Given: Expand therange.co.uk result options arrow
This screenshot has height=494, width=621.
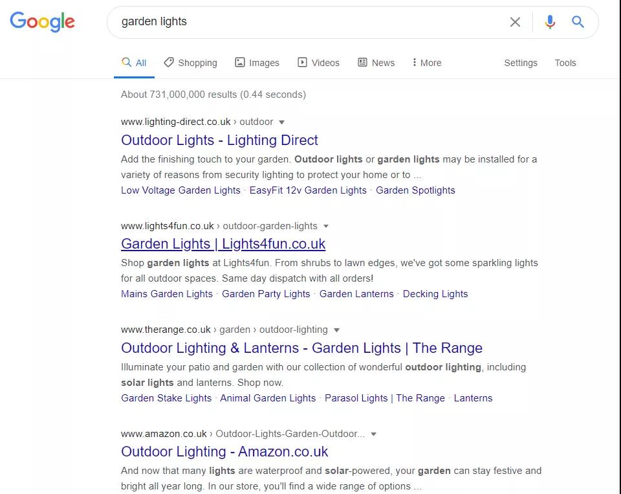Looking at the screenshot, I should click(x=336, y=330).
